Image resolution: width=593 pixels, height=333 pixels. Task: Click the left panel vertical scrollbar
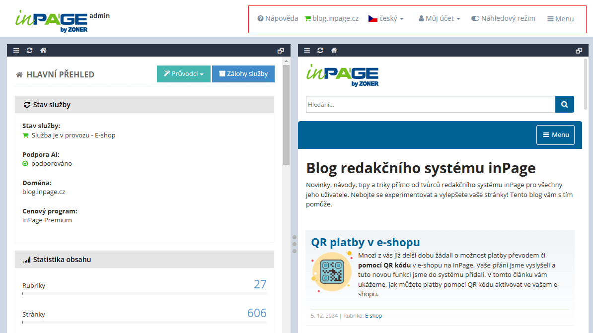[286, 115]
